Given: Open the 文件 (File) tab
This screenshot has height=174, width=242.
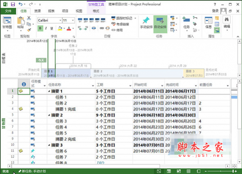Looking at the screenshot, I should point(8,11).
